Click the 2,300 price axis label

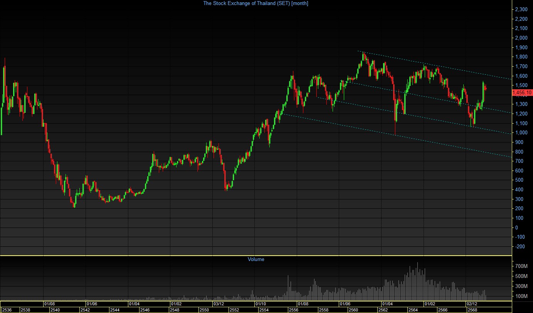point(521,9)
